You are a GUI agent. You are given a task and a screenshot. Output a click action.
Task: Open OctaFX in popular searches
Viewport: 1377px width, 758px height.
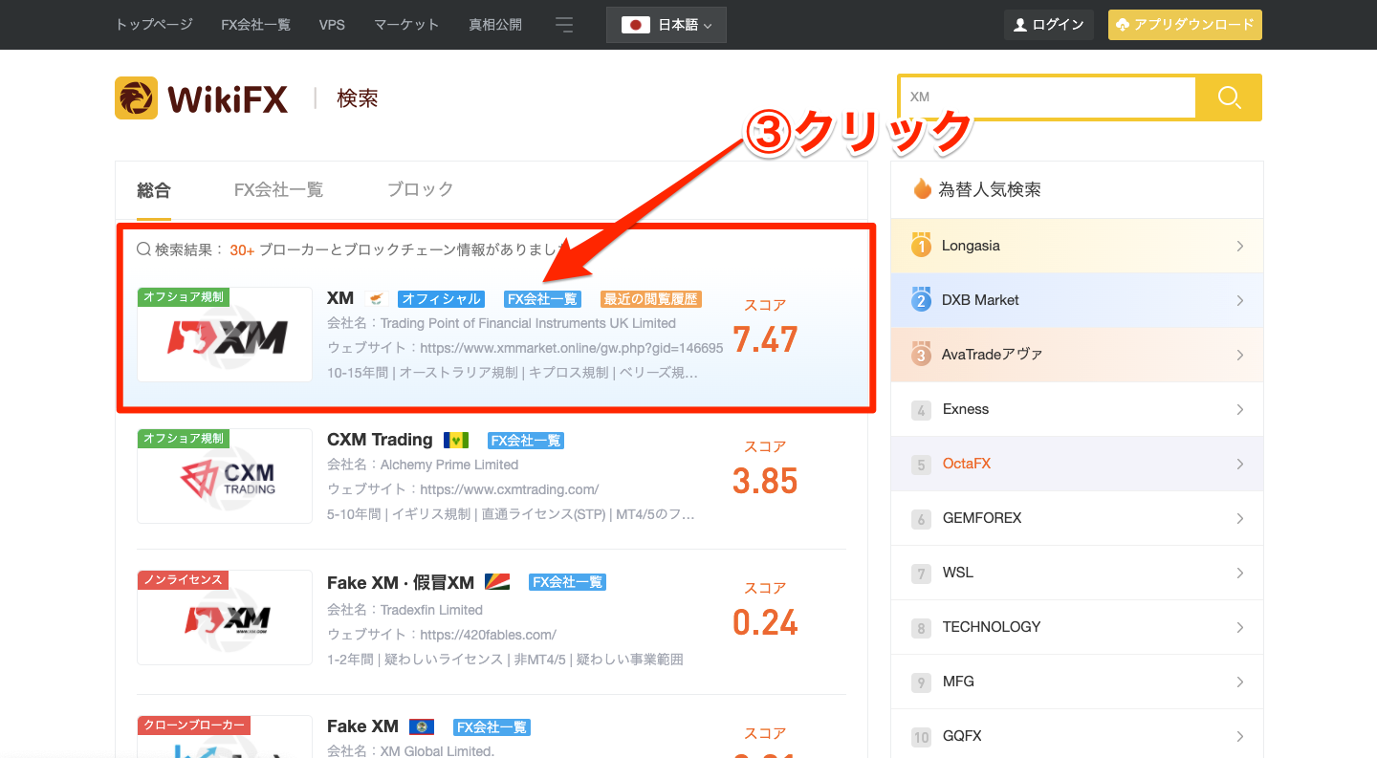(967, 464)
